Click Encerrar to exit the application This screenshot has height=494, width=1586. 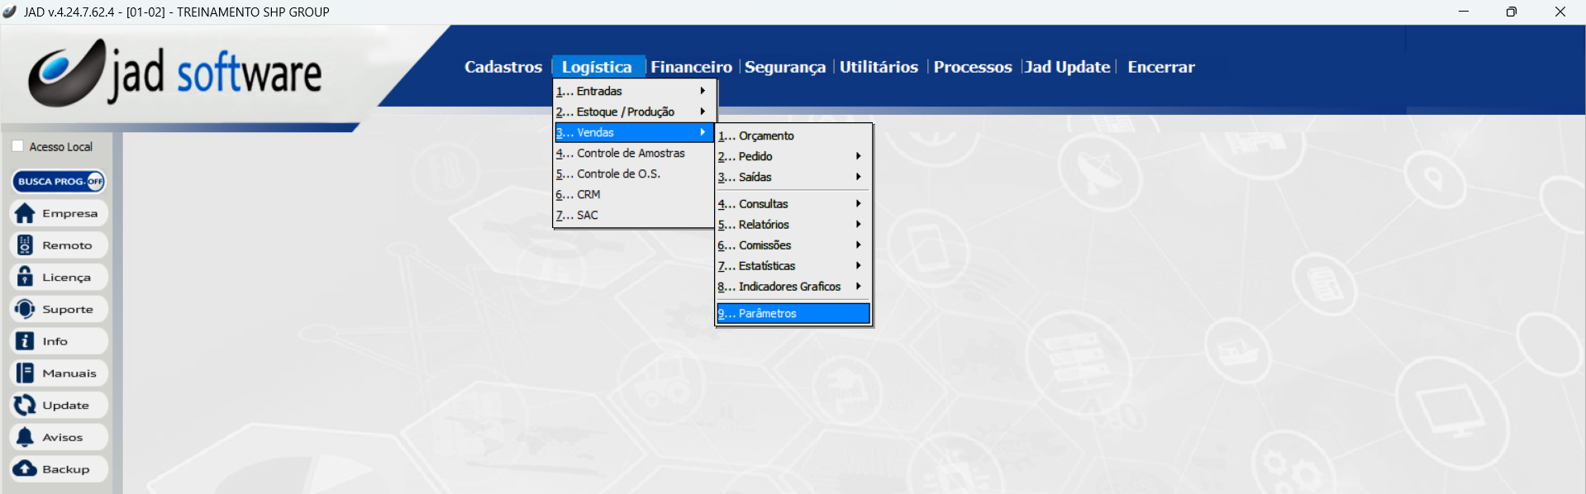[1160, 67]
